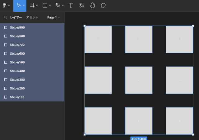Expand the Move tool options chevron
The width and height of the screenshot is (199, 140).
24,5
